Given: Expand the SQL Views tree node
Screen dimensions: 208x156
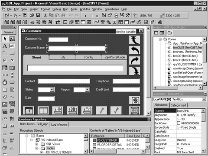Looking at the screenshot, I should click(x=36, y=144).
